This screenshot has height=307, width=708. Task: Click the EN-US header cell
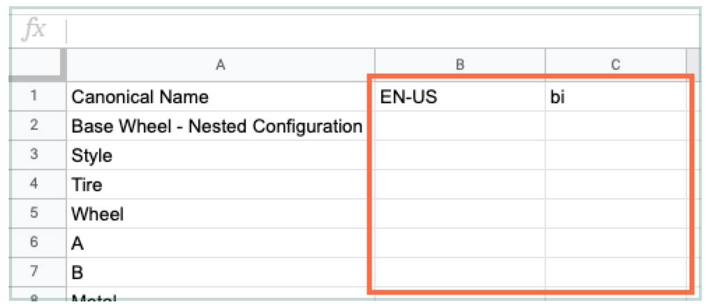point(460,97)
